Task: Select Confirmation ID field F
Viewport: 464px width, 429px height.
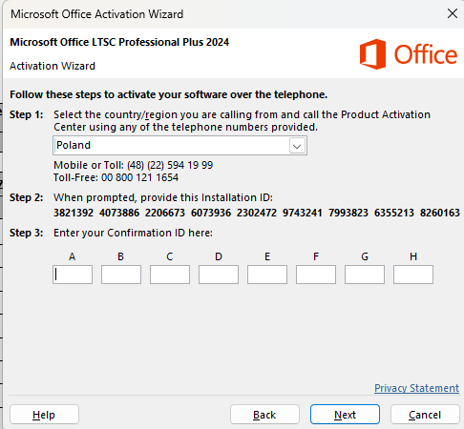Action: click(316, 275)
